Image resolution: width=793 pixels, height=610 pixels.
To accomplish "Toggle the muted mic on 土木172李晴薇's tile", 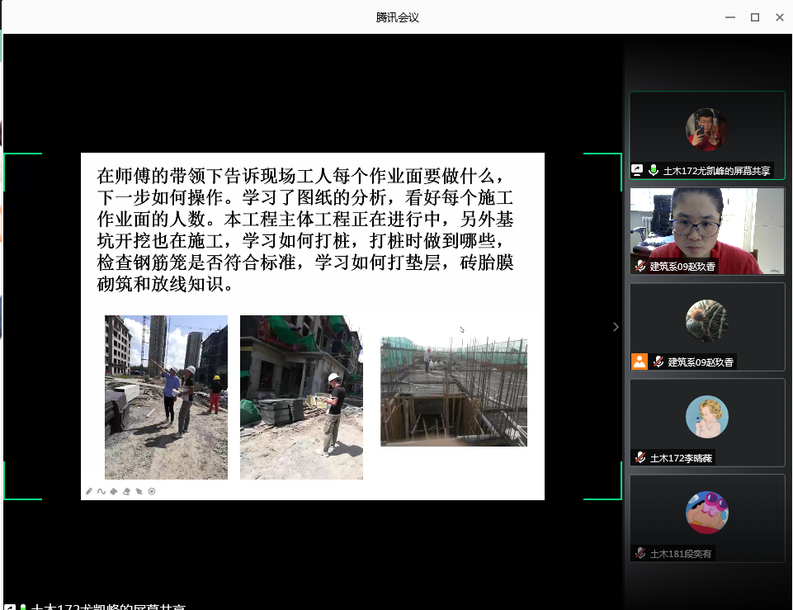I will coord(640,457).
